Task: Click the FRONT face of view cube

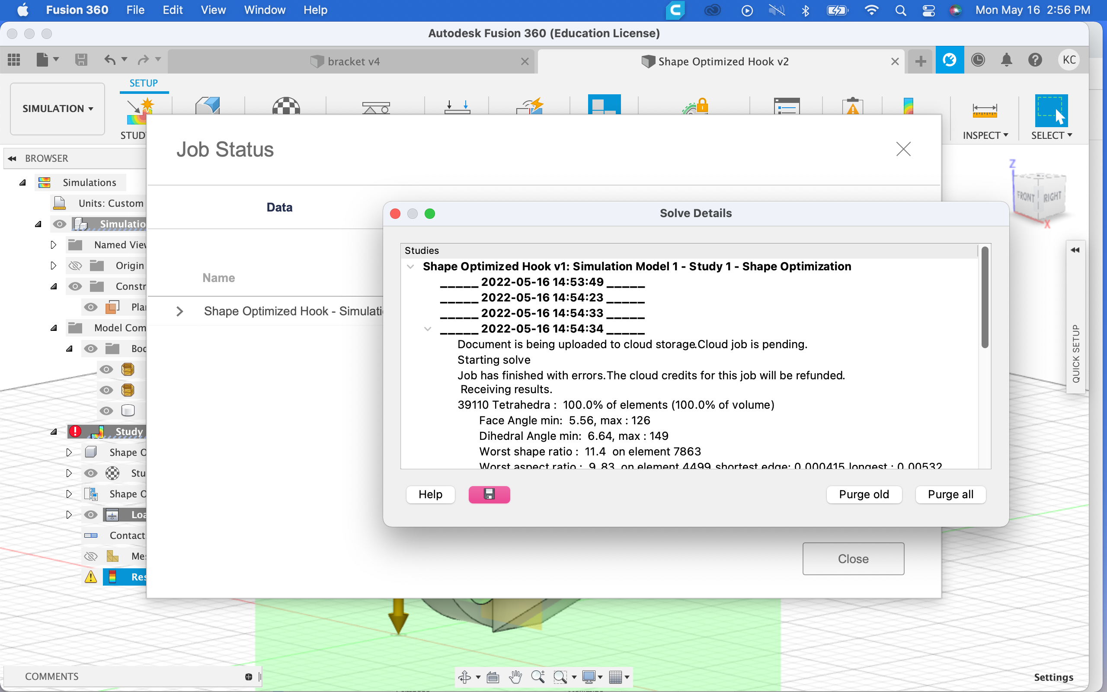Action: [x=1025, y=197]
